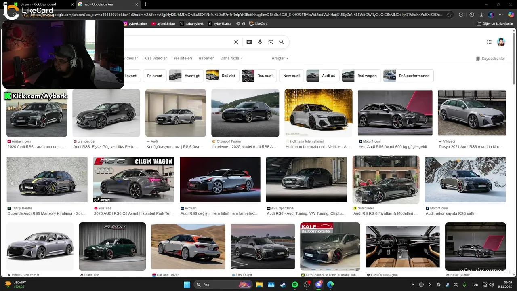Open browser downloads panel

pos(481,15)
